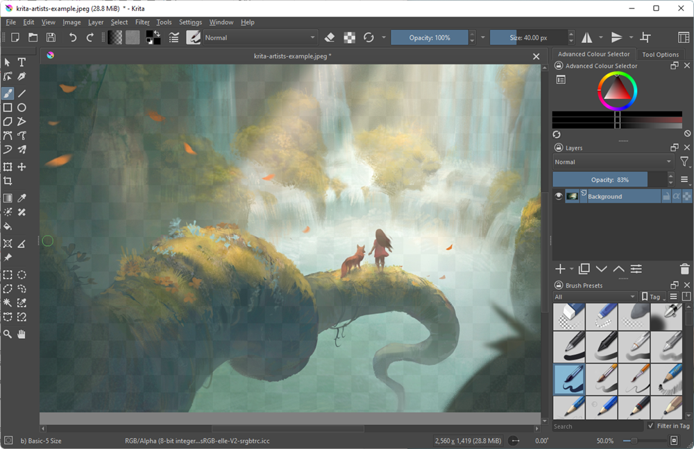Select the Ellipse shape tool
The width and height of the screenshot is (694, 449).
[22, 107]
